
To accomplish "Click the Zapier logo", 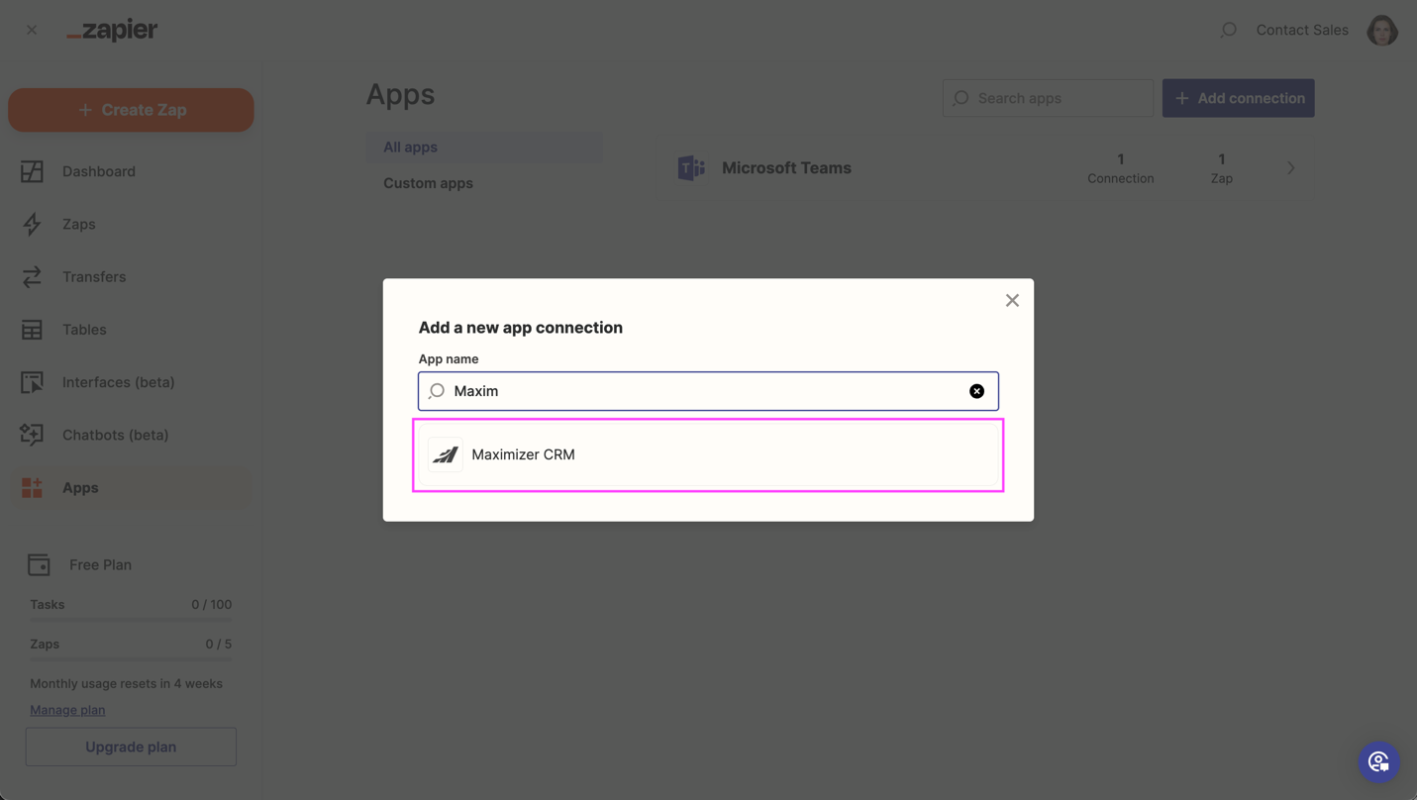I will click(x=111, y=29).
